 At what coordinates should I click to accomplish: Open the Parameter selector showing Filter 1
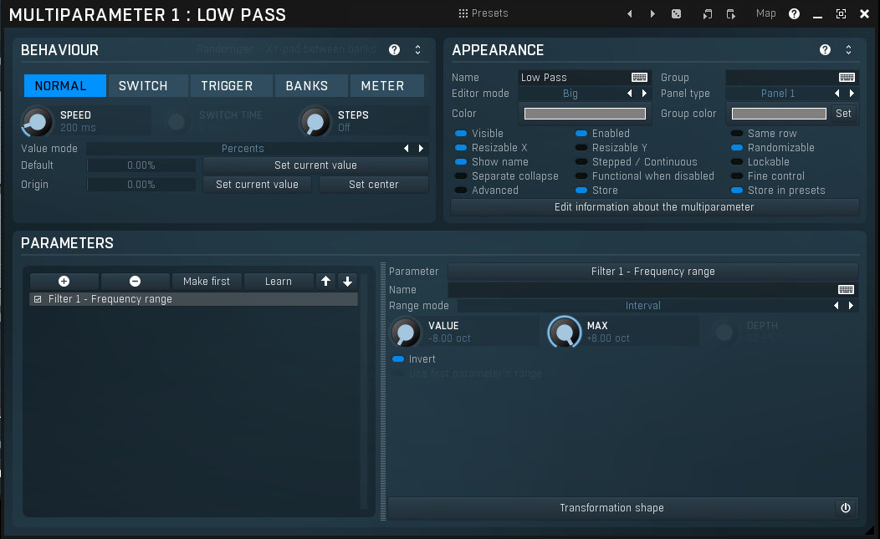tap(652, 272)
